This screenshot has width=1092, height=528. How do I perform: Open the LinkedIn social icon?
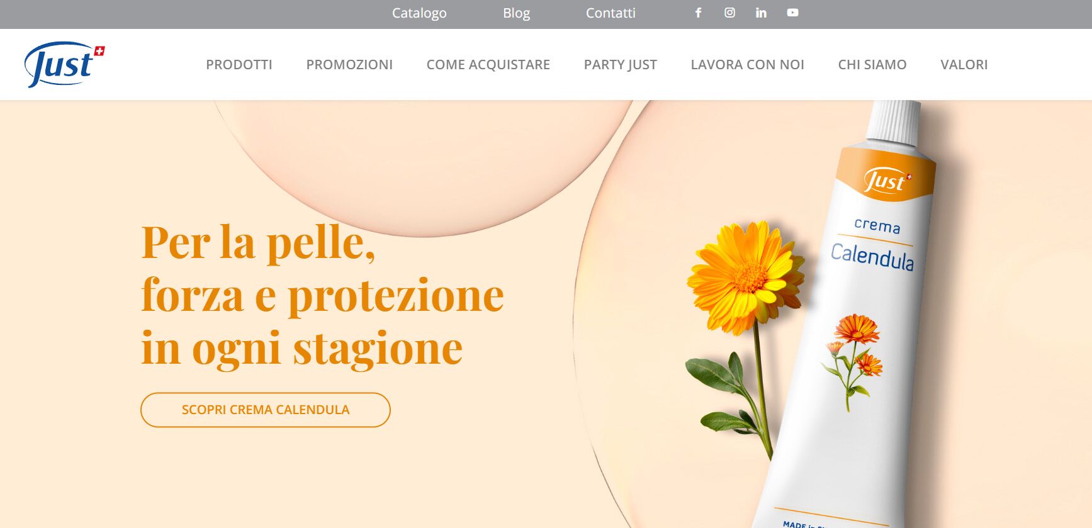(761, 13)
